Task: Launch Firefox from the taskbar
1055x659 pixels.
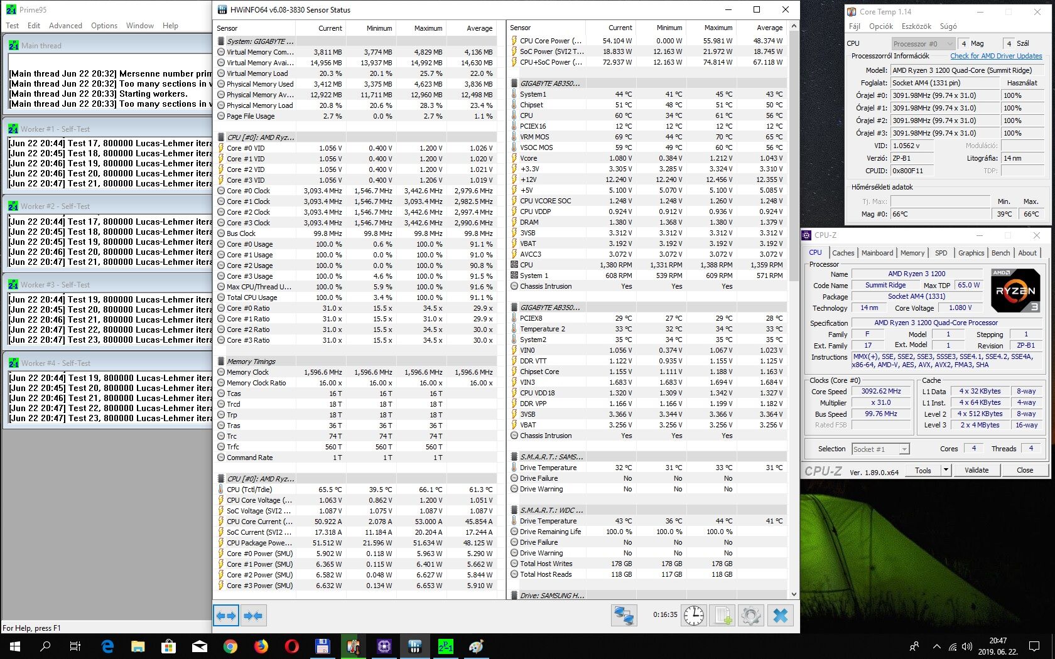Action: point(261,646)
